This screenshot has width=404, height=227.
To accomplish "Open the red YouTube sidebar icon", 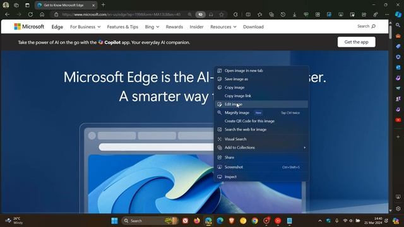I will coord(398,120).
